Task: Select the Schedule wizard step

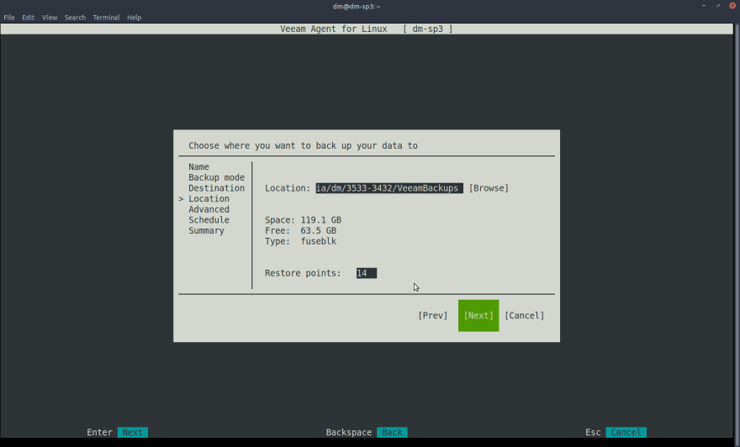Action: pyautogui.click(x=209, y=220)
